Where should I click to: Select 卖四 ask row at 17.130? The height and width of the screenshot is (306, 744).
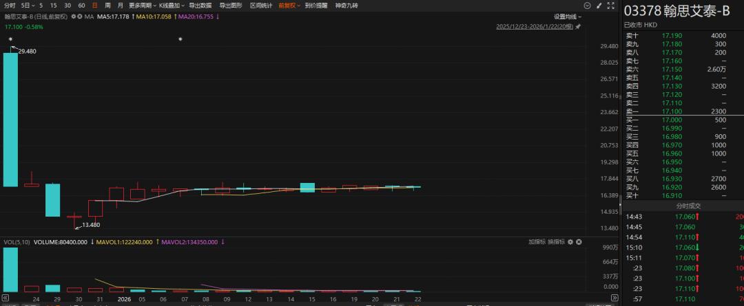[683, 86]
